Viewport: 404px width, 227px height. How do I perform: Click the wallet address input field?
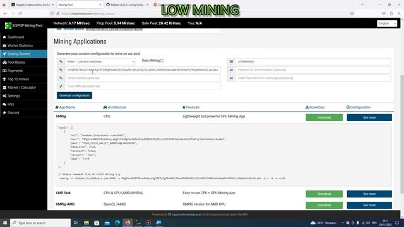pyautogui.click(x=143, y=70)
